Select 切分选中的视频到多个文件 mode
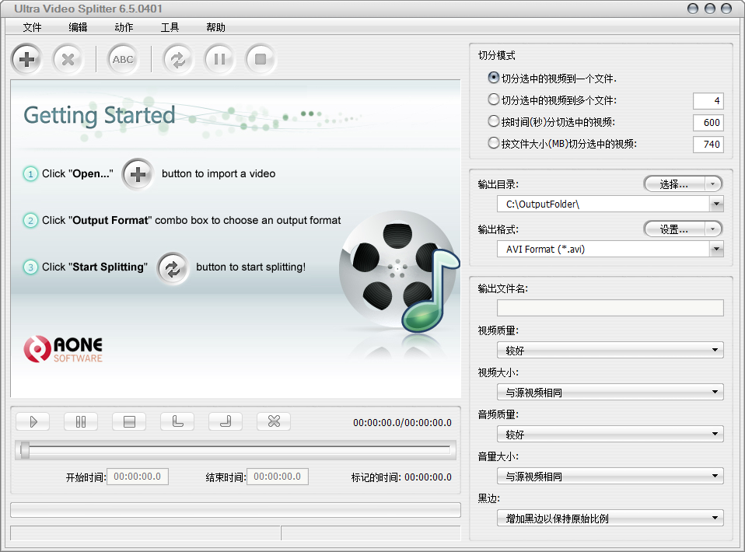 pos(493,100)
